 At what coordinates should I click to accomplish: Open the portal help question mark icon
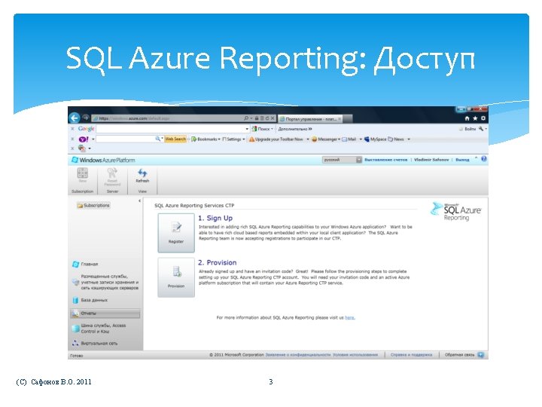coord(483,159)
